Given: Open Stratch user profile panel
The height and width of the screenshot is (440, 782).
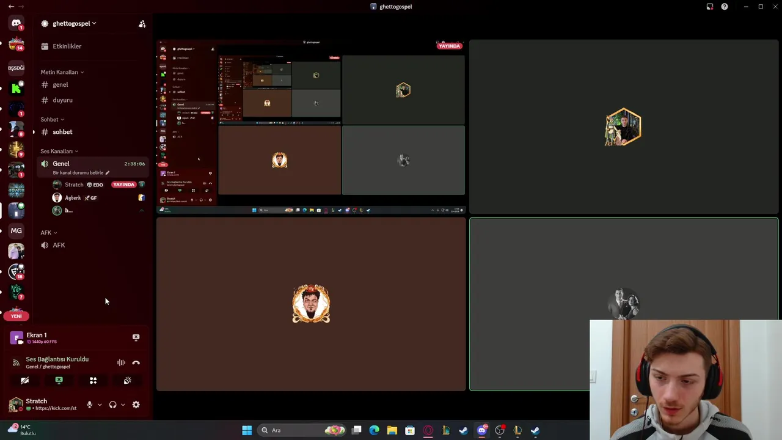Looking at the screenshot, I should (x=44, y=405).
